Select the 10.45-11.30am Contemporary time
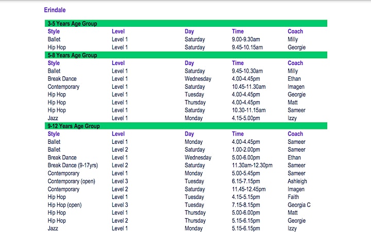This screenshot has width=371, height=232. pyautogui.click(x=249, y=87)
